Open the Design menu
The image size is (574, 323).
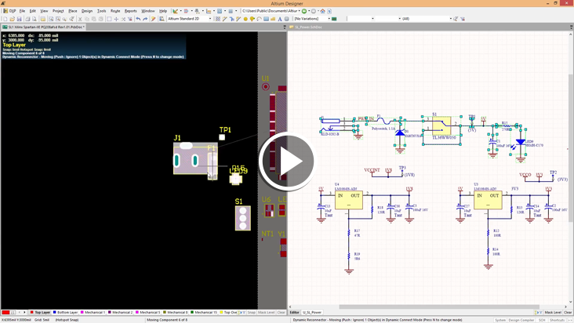point(87,11)
